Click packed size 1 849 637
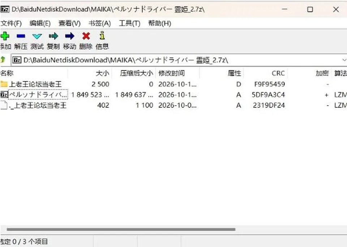The image size is (347, 247). click(134, 95)
